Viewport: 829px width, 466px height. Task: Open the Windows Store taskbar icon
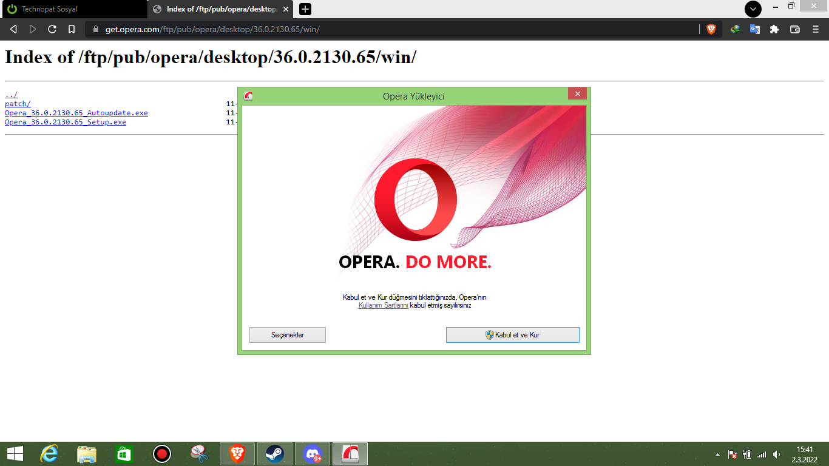pyautogui.click(x=124, y=454)
